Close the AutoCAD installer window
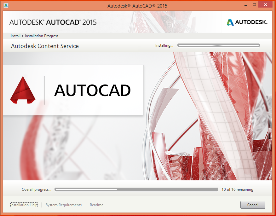The image size is (276, 216). 265,5
